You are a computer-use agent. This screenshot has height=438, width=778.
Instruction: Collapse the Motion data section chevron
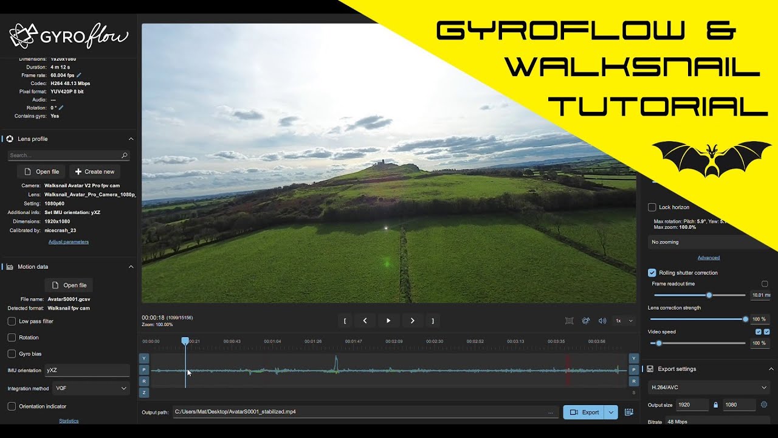point(130,266)
